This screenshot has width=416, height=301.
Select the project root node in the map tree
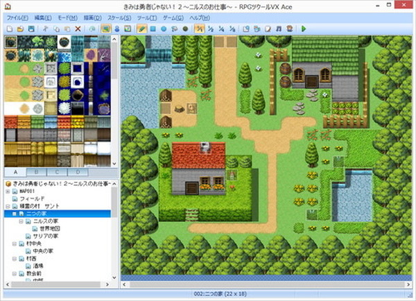(61, 184)
